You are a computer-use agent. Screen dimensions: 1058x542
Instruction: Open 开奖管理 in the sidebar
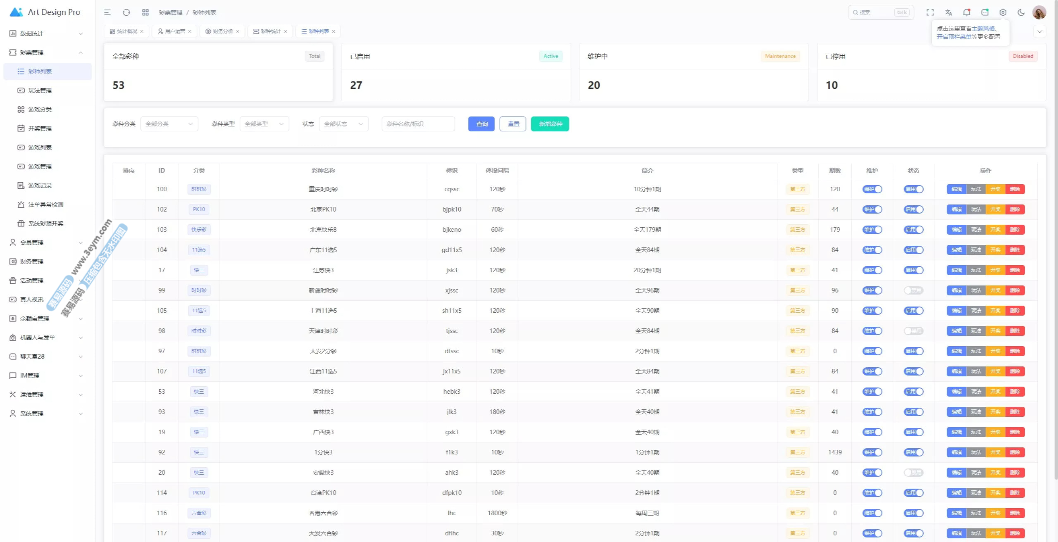point(40,128)
